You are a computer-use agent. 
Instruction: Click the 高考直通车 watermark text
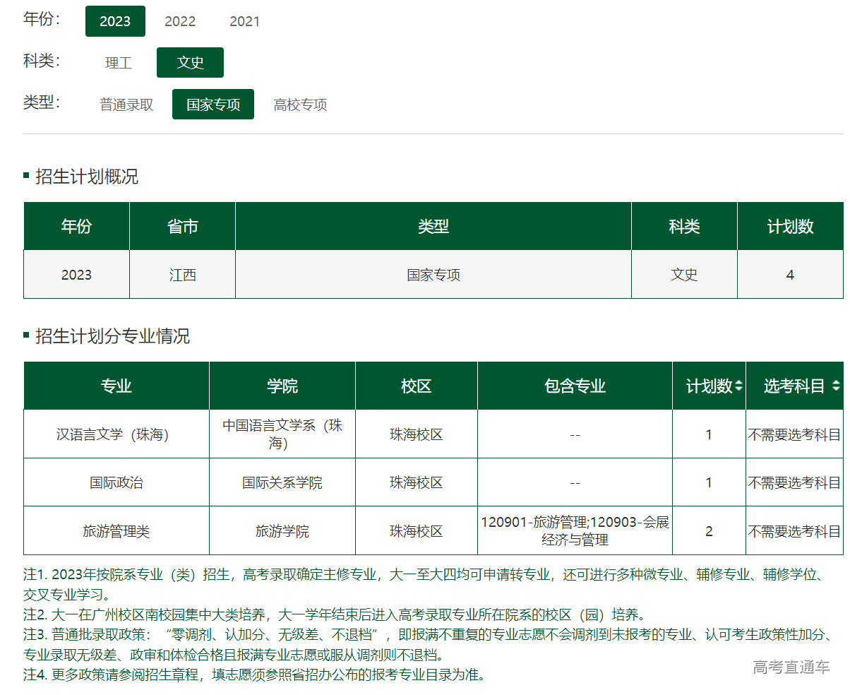coord(791,667)
